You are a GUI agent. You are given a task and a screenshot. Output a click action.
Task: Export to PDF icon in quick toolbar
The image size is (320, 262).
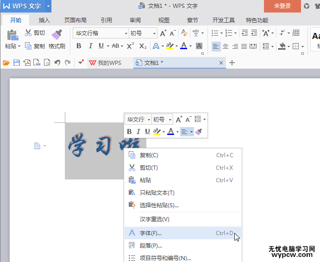pos(27,63)
